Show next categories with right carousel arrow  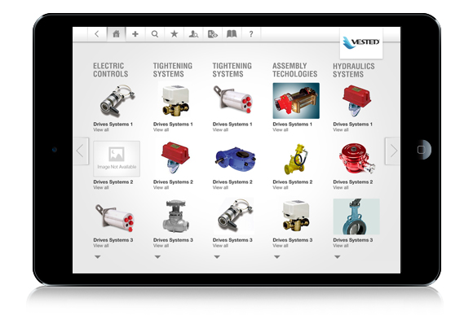393,151
